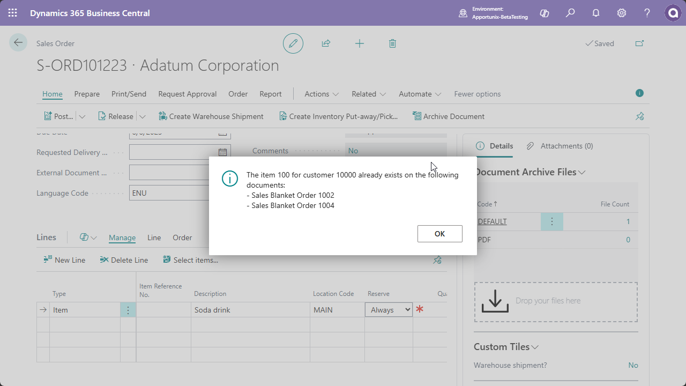The width and height of the screenshot is (686, 386).
Task: Click the pin action bar icon
Action: (639, 116)
